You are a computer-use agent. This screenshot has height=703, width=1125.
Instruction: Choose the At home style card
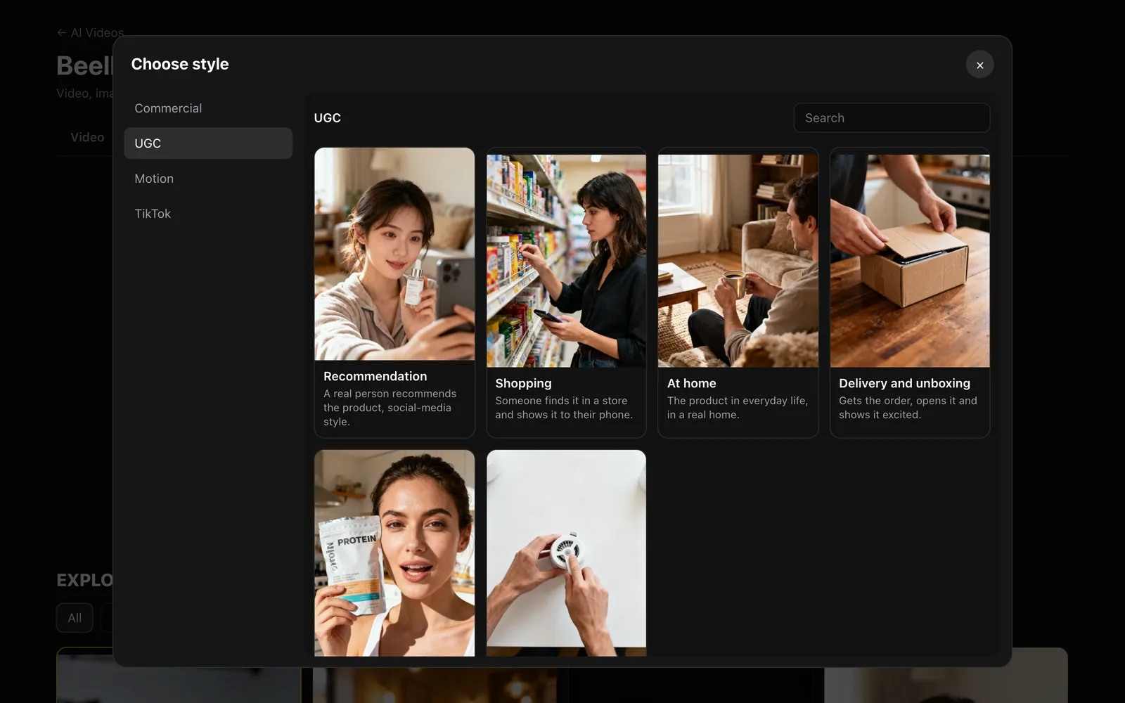(x=738, y=292)
